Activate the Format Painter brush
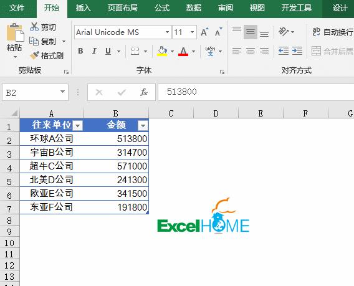Screen dimensions: 354x286 point(34,55)
